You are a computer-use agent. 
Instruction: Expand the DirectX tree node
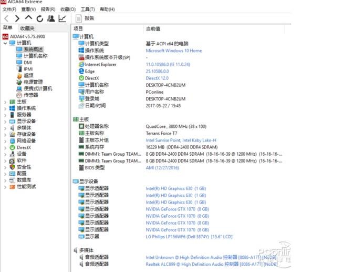[5, 148]
